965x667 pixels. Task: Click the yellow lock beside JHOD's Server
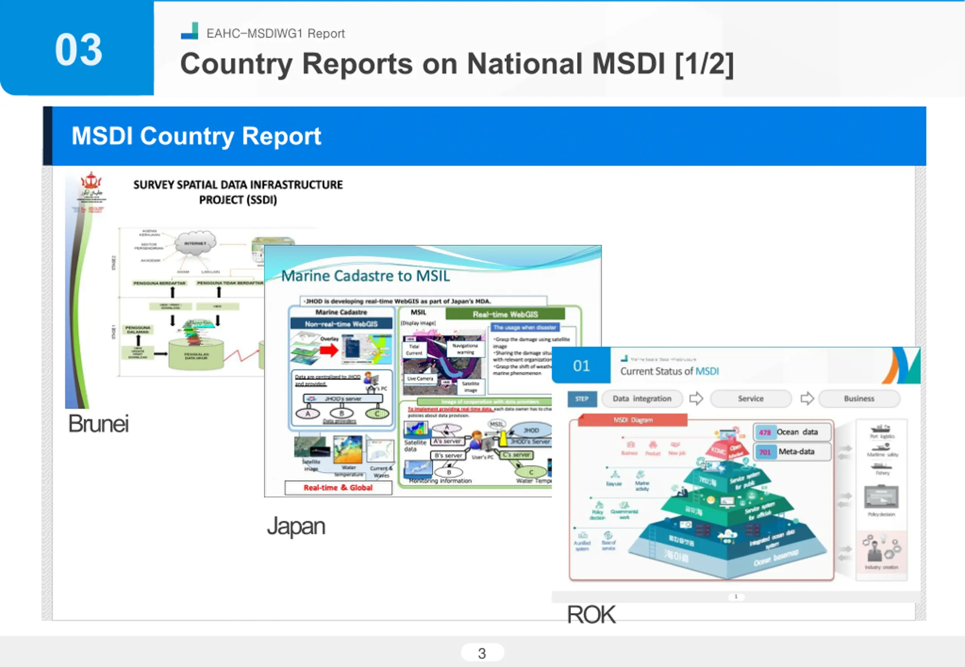504,439
